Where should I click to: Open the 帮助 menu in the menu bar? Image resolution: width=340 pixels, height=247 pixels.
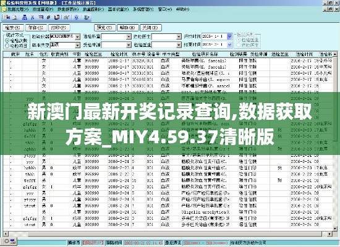point(182,9)
